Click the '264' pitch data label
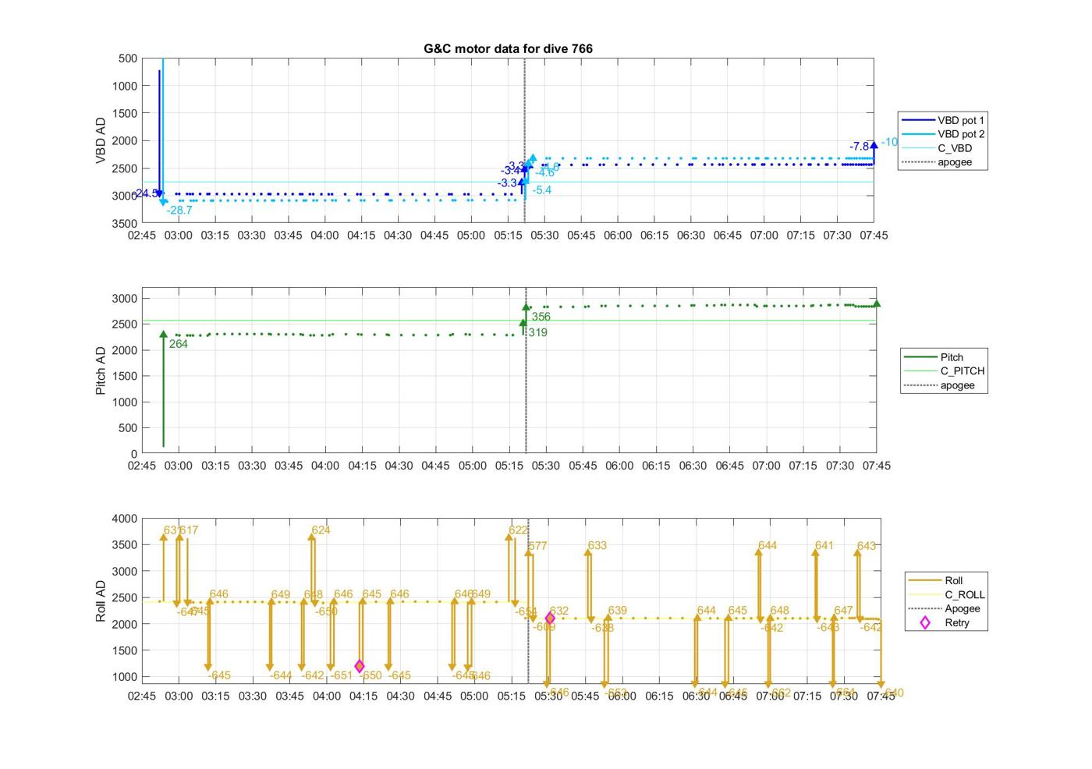The image size is (1092, 769). pyautogui.click(x=179, y=344)
